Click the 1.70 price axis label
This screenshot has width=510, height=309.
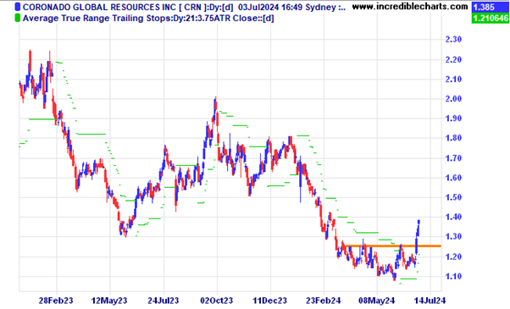pyautogui.click(x=453, y=158)
